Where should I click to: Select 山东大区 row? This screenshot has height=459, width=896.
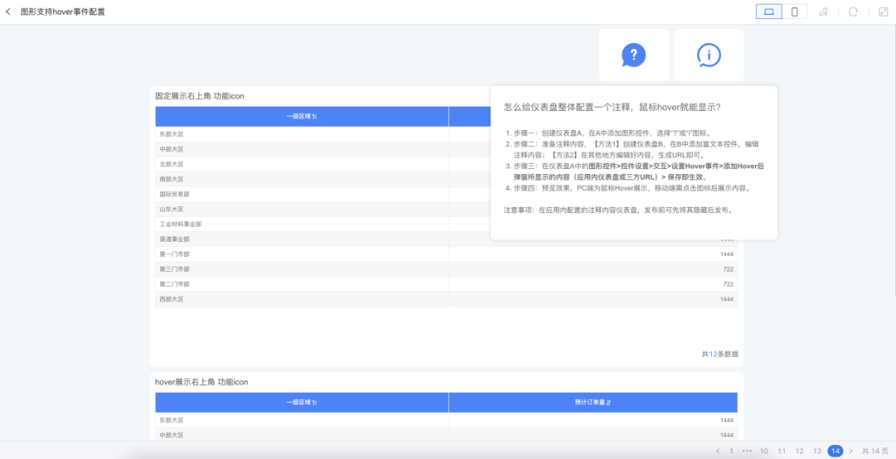446,209
